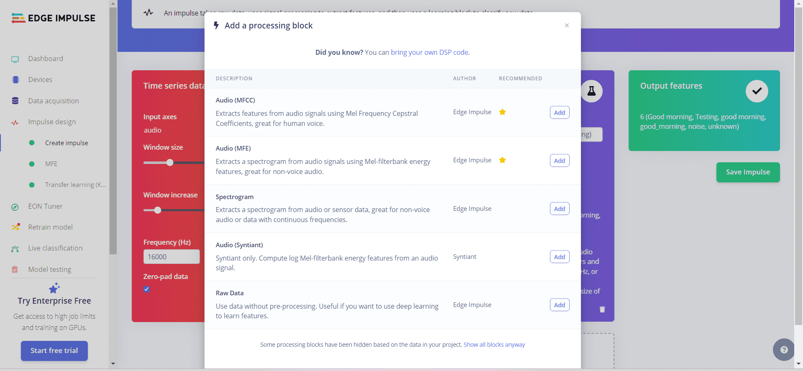
Task: Open the help question mark icon
Action: click(x=784, y=350)
